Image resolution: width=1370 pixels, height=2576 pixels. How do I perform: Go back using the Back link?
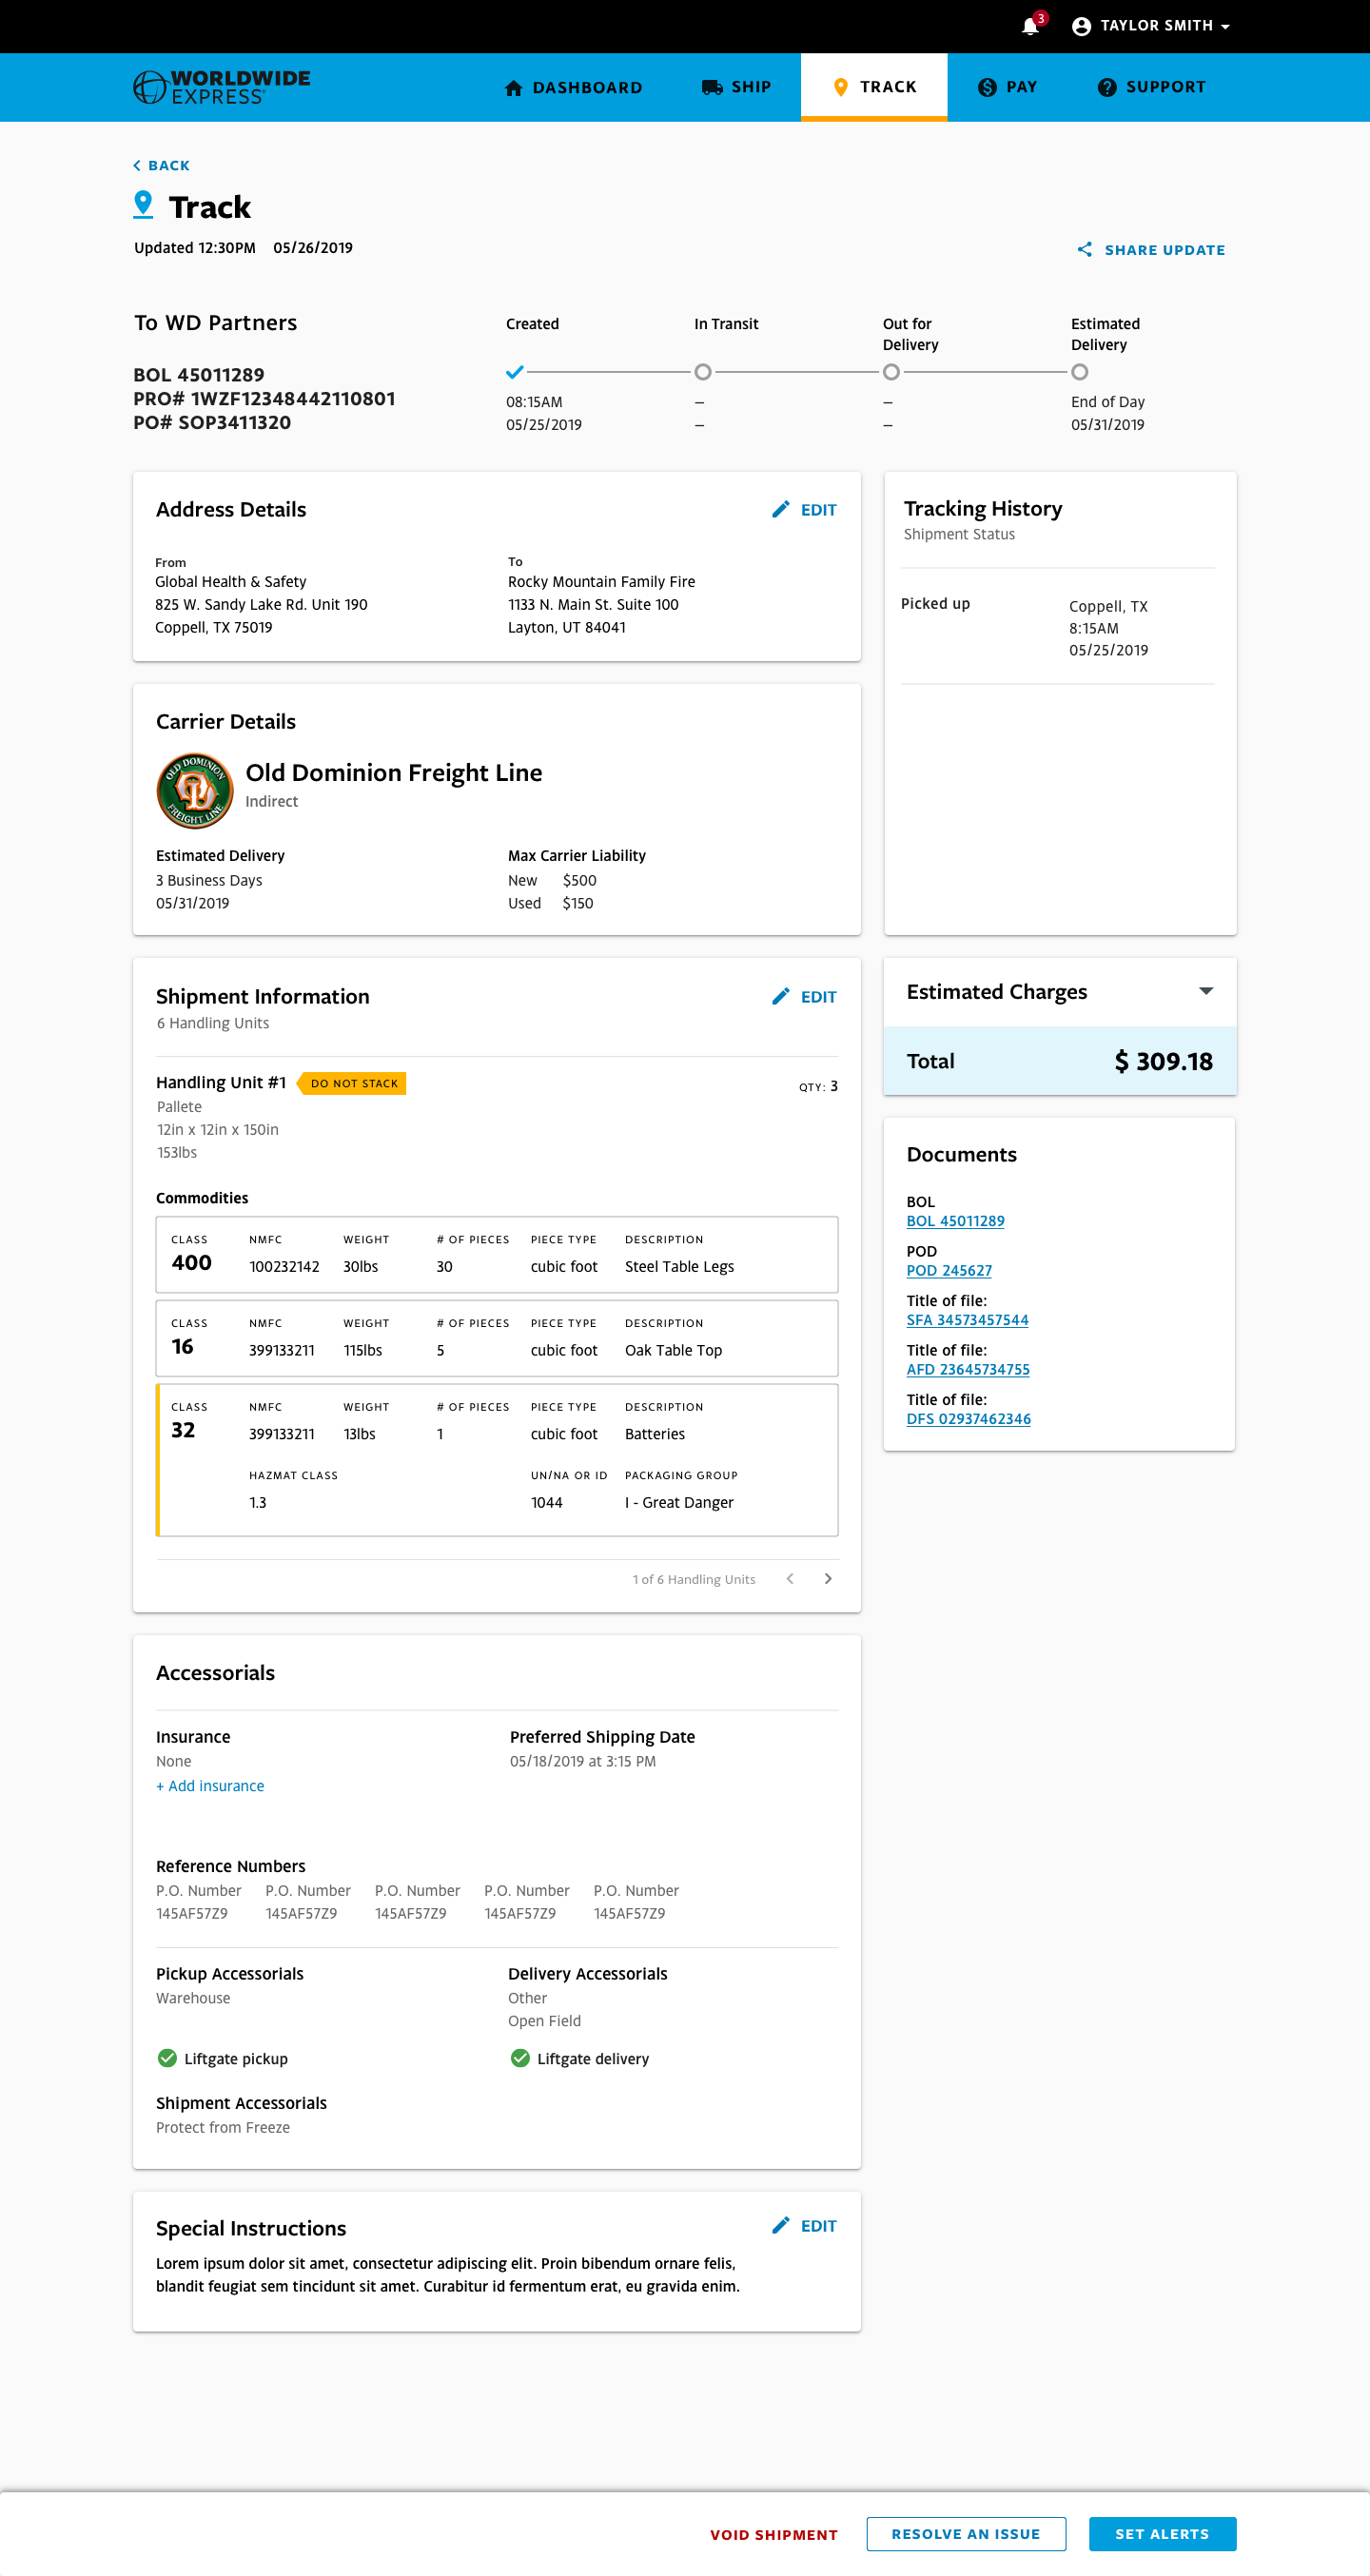pyautogui.click(x=161, y=165)
